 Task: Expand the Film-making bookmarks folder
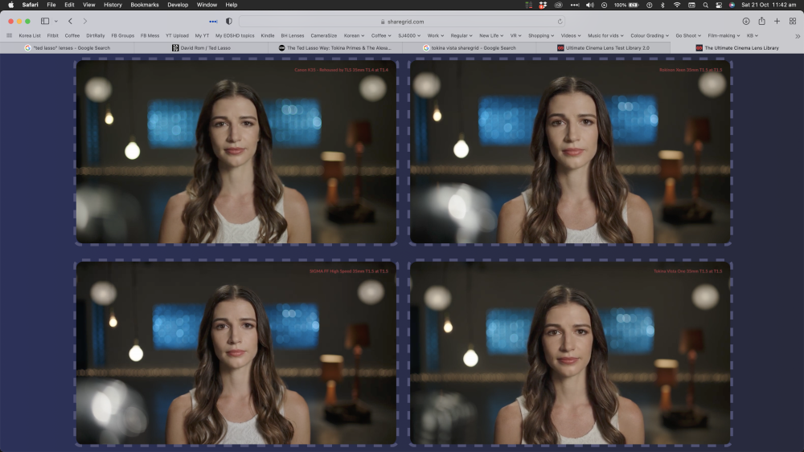point(724,35)
